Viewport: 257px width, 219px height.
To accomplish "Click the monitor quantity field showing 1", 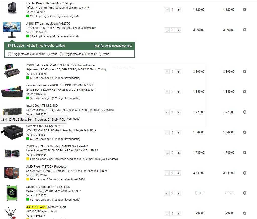I will (x=173, y=30).
